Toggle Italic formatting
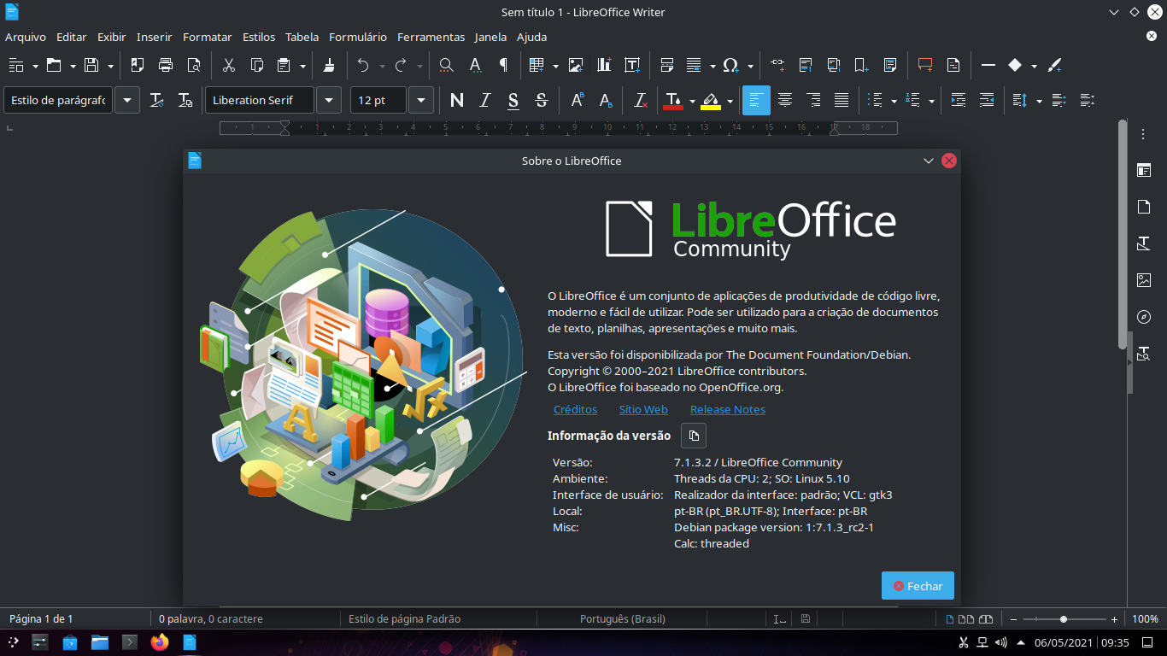 [485, 101]
